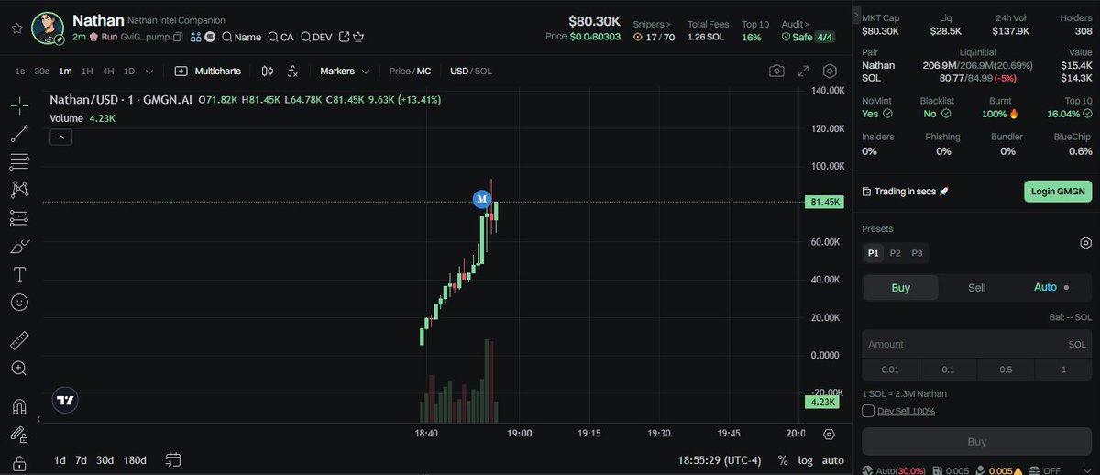Set chart range to 7d
Viewport: 1100px width, 475px height.
point(82,459)
